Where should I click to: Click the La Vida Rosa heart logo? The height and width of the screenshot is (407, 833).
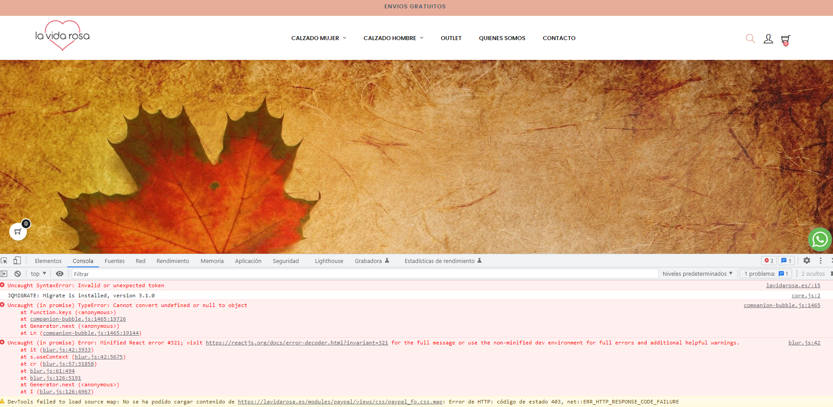[x=63, y=36]
